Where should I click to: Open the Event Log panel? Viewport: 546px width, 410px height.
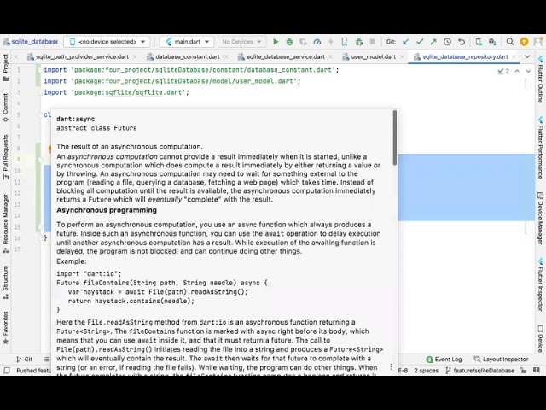click(x=444, y=359)
